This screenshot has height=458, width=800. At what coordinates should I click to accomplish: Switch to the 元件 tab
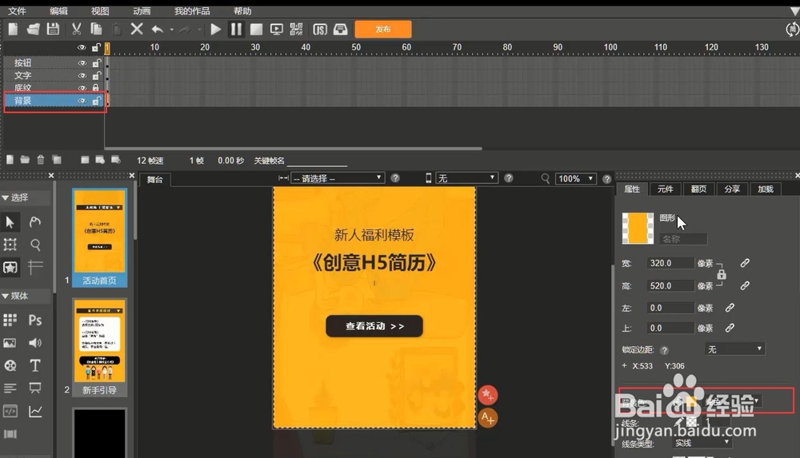(665, 189)
